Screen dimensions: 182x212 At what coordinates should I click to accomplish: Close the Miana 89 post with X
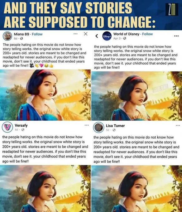(85, 34)
